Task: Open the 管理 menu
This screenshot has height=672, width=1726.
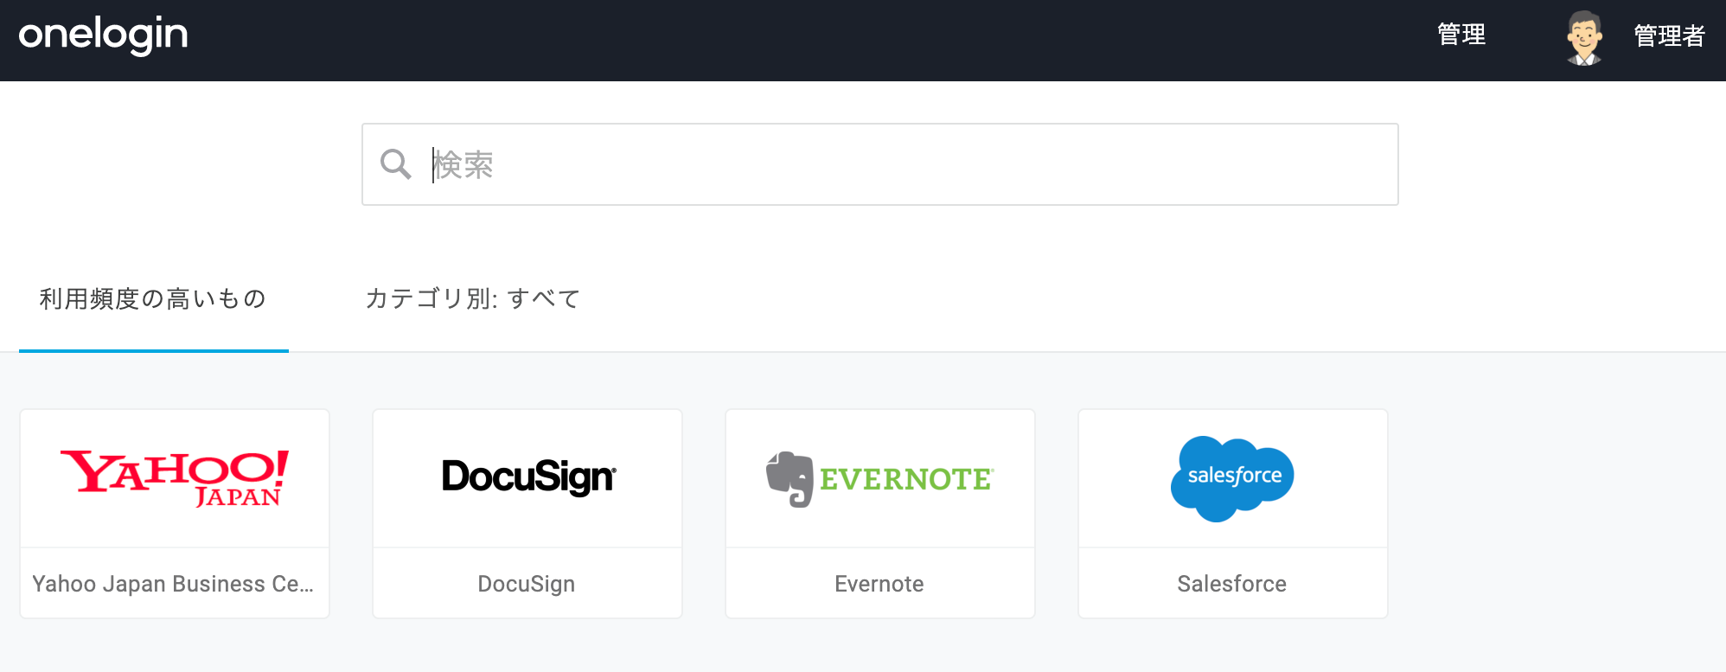Action: point(1461,35)
